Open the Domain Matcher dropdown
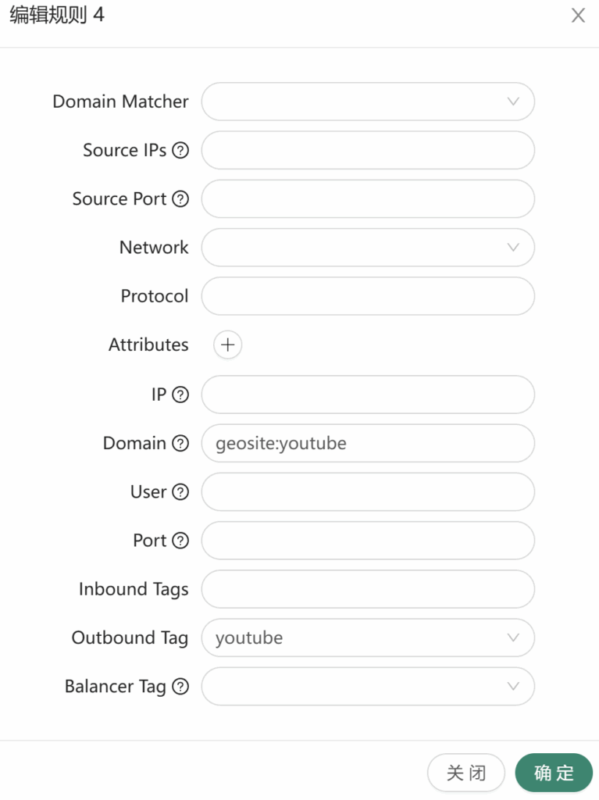Screen dimensions: 599x800 (x=368, y=102)
